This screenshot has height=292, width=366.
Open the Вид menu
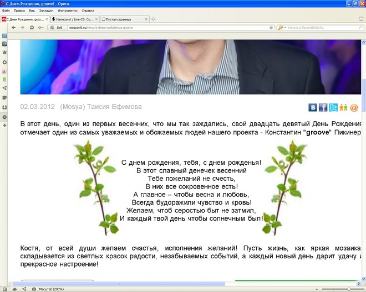32,11
